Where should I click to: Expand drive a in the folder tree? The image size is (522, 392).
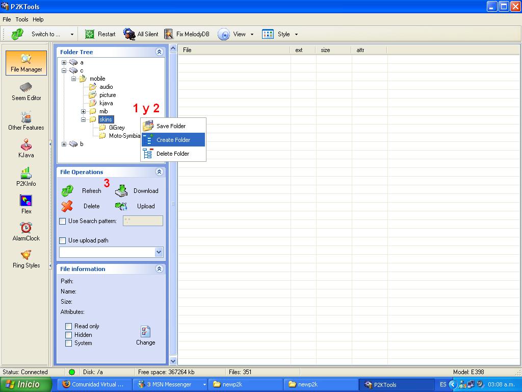(x=64, y=62)
